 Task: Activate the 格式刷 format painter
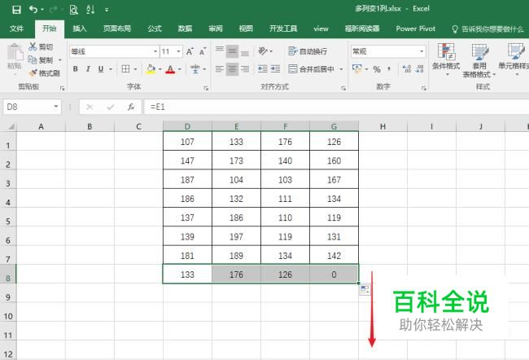point(44,73)
